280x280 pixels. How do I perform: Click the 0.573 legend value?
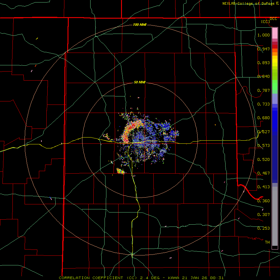pos(264,146)
